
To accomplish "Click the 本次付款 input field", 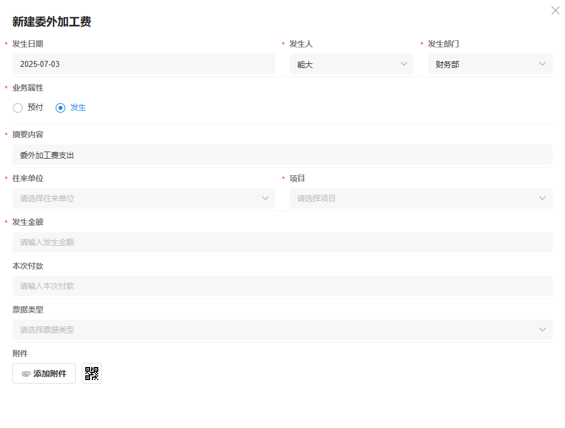I will (282, 286).
